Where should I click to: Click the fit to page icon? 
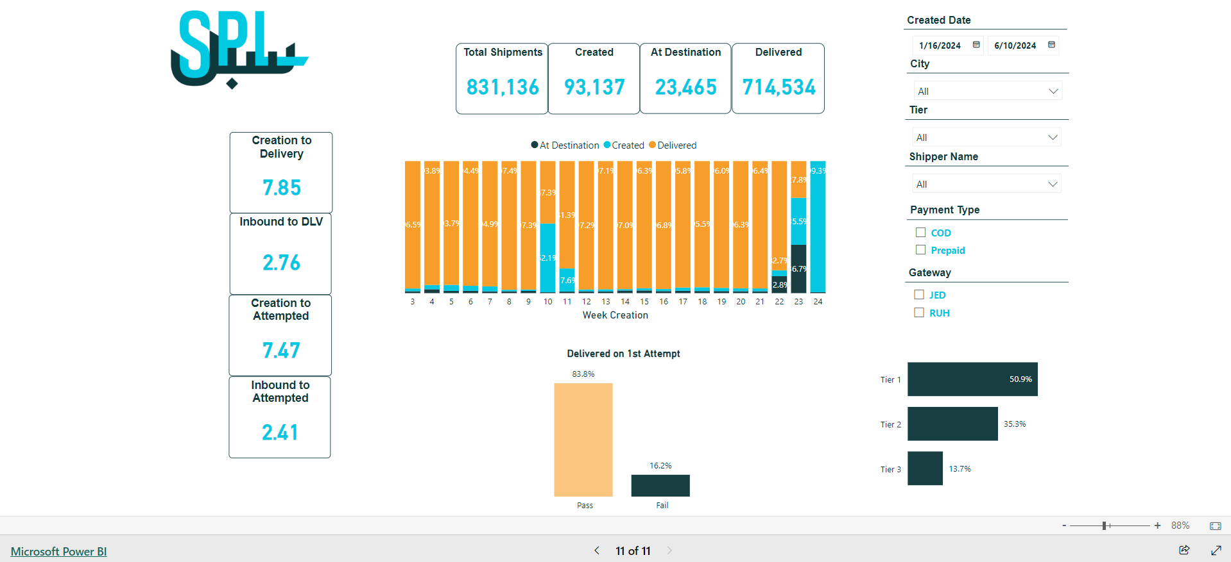click(x=1216, y=525)
